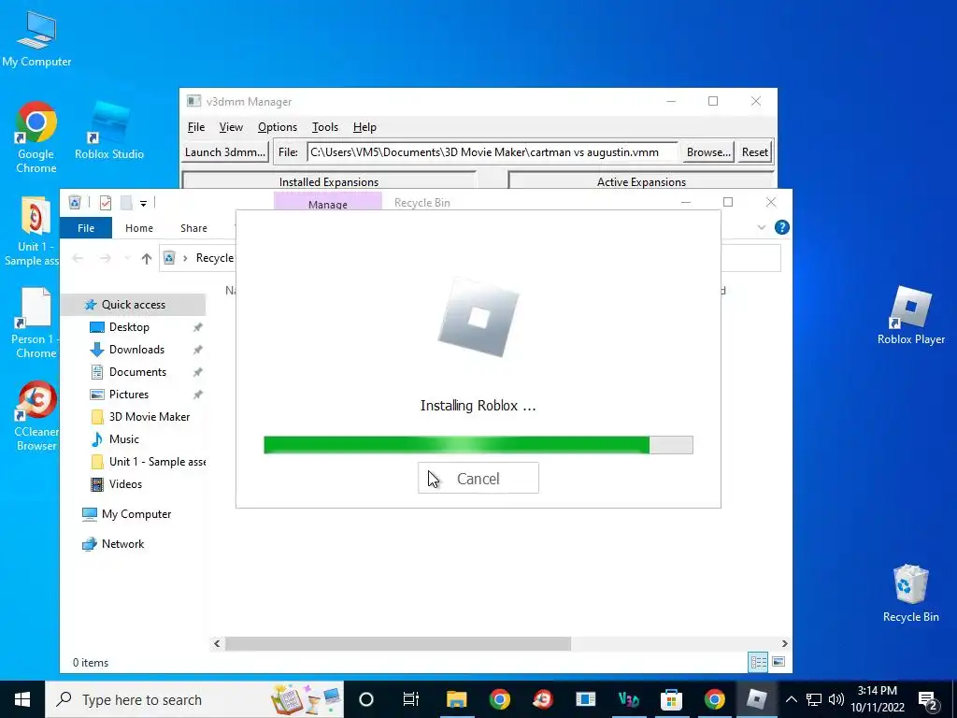Click the Roblox installer progress bar

coord(478,444)
